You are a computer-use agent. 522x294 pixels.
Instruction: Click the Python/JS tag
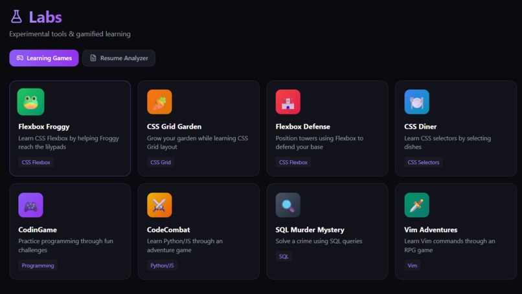162,266
